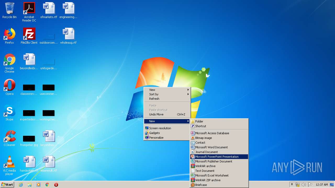Viewport: 335px width, 188px height.
Task: Launch Google Chrome desktop shortcut
Action: (9, 63)
